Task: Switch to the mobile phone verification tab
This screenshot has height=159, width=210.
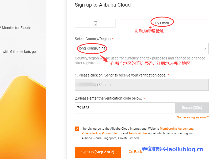Action: (95, 23)
